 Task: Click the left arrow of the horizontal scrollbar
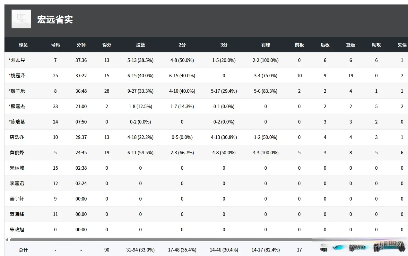coord(7,240)
